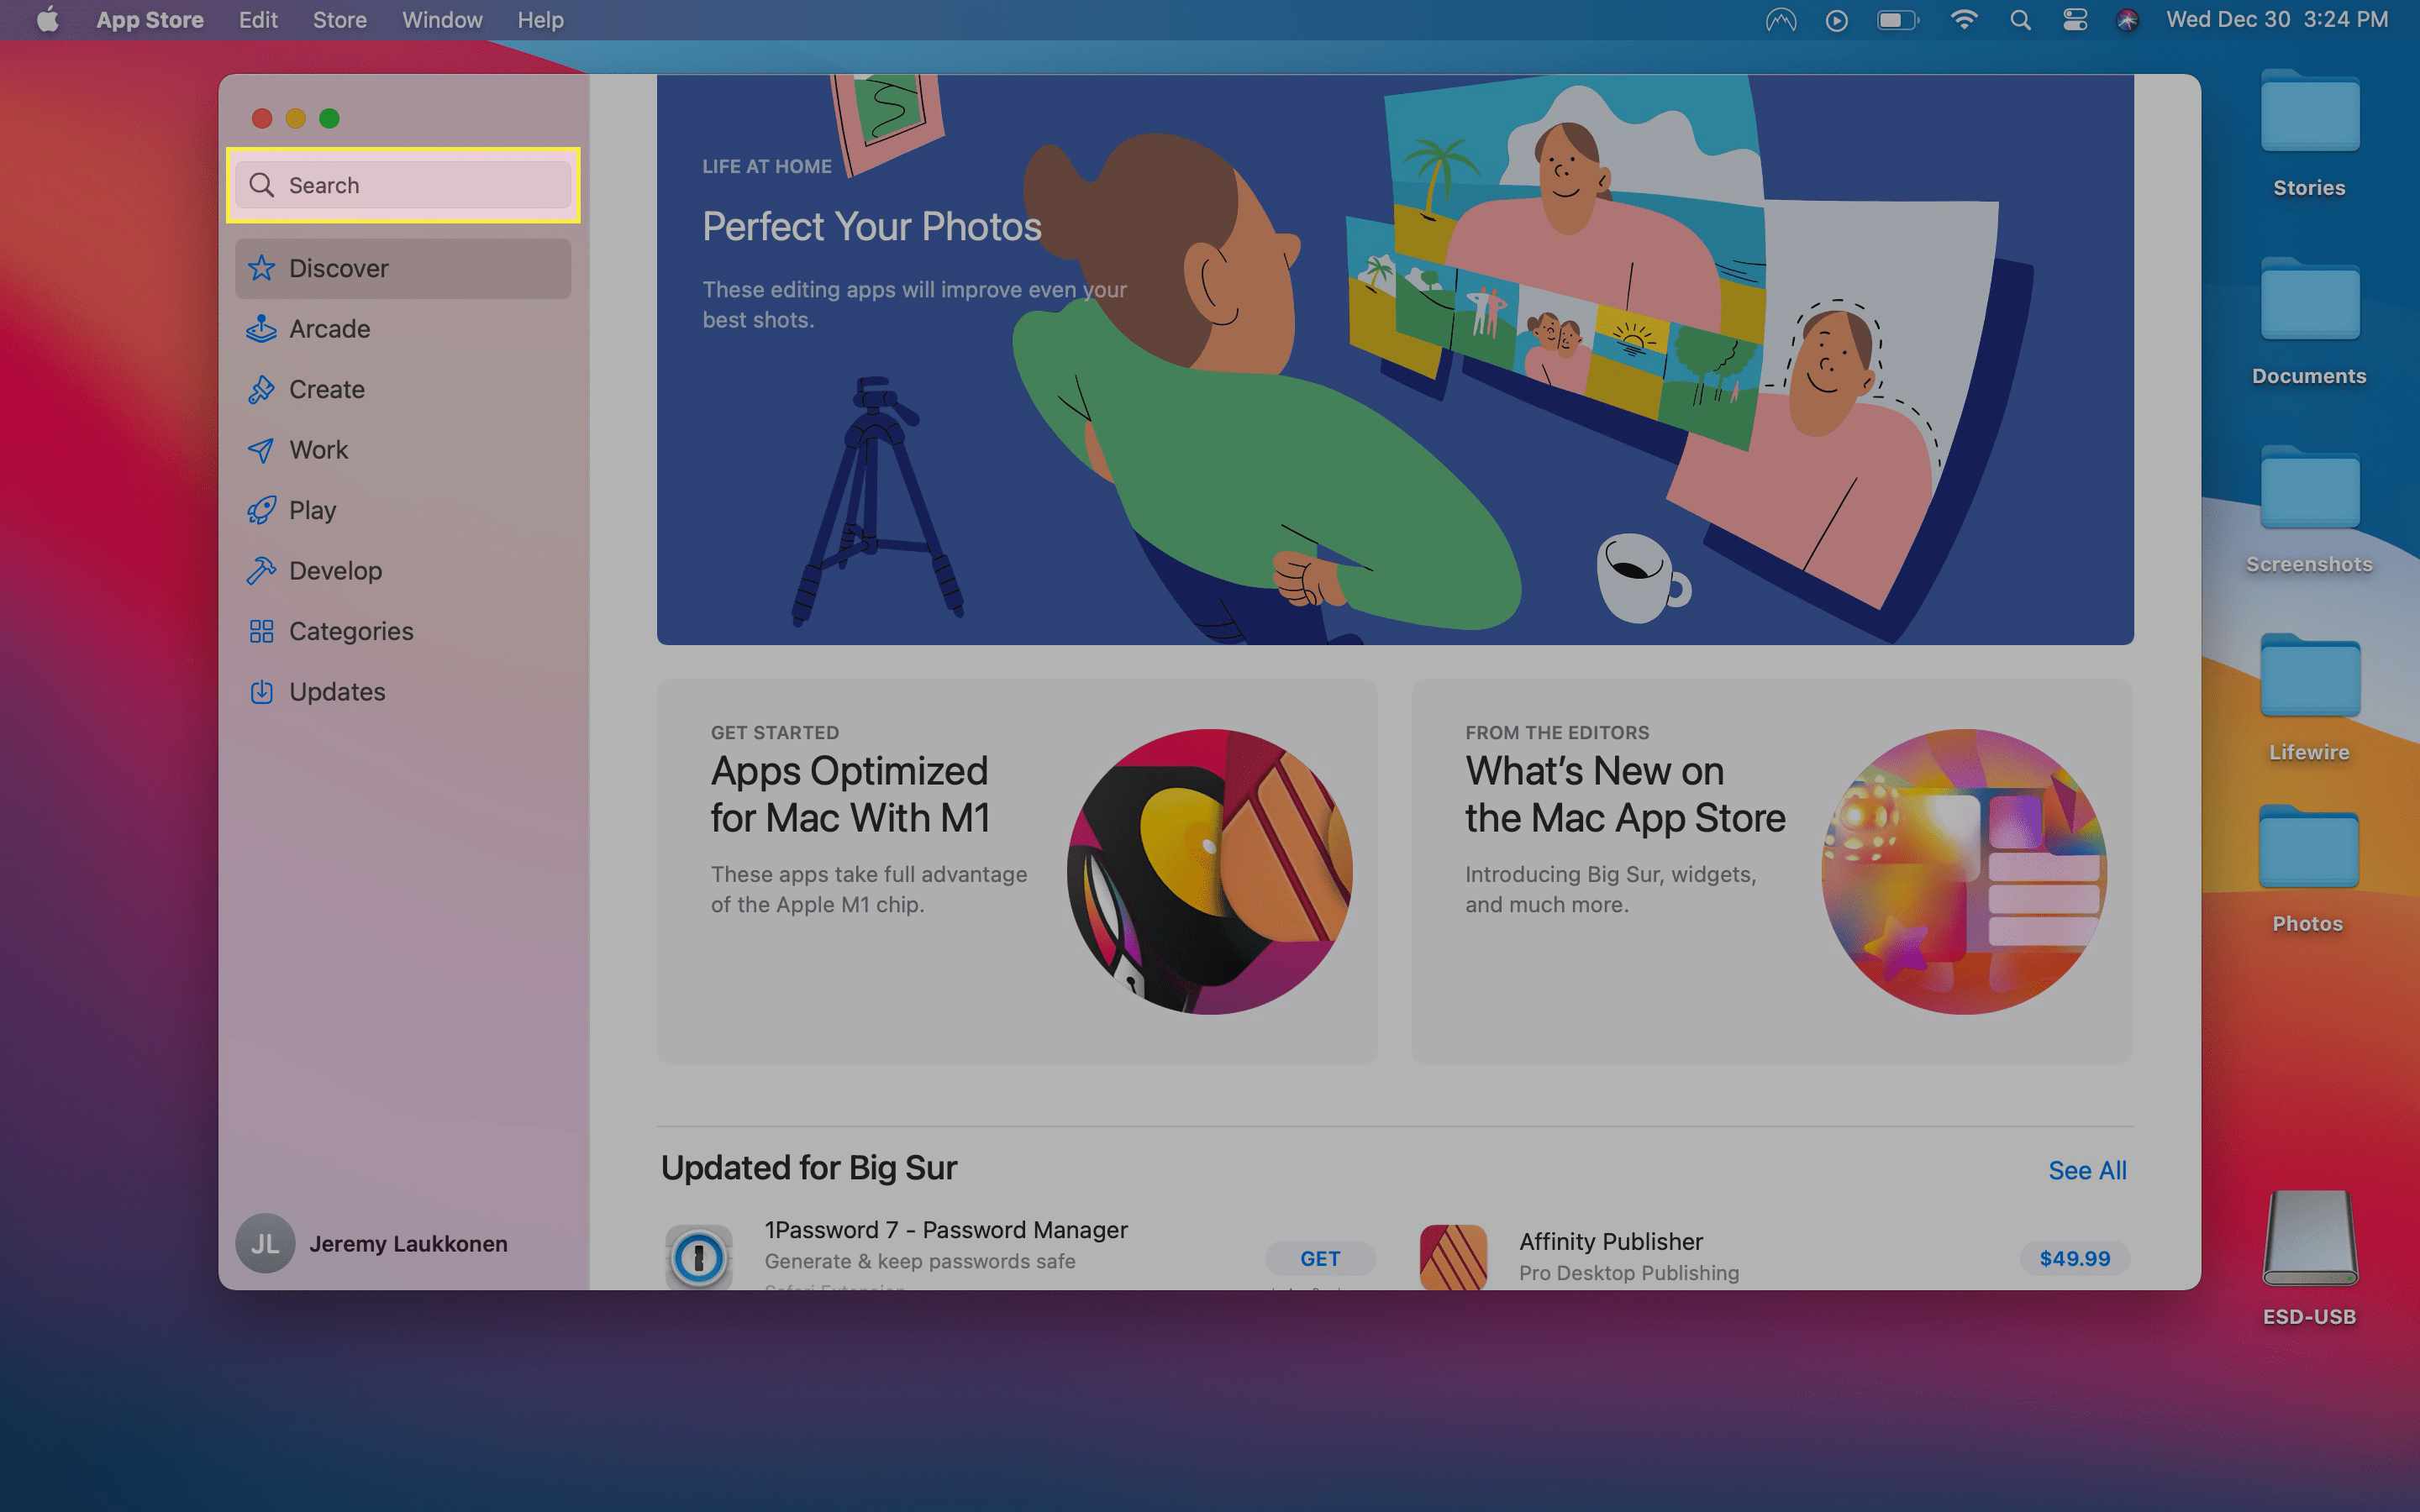
Task: Open Updates in the sidebar
Action: click(x=403, y=692)
